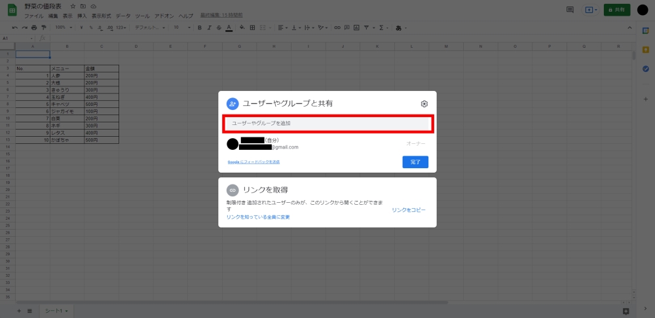Select the paint format tool
The width and height of the screenshot is (655, 318).
click(43, 27)
